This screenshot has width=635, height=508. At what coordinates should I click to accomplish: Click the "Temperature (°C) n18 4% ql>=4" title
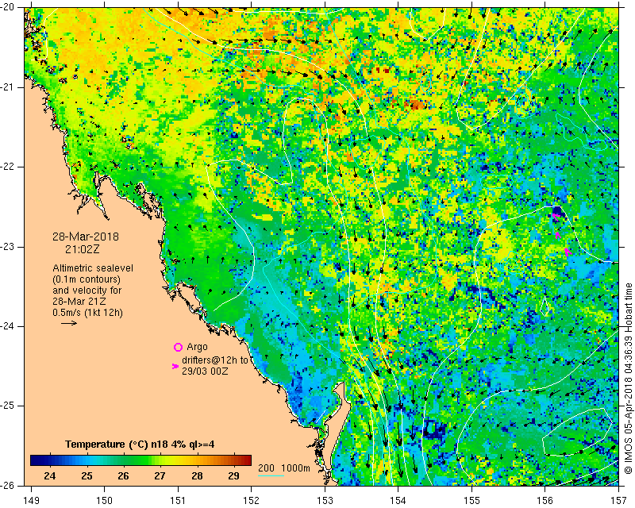[x=140, y=444]
